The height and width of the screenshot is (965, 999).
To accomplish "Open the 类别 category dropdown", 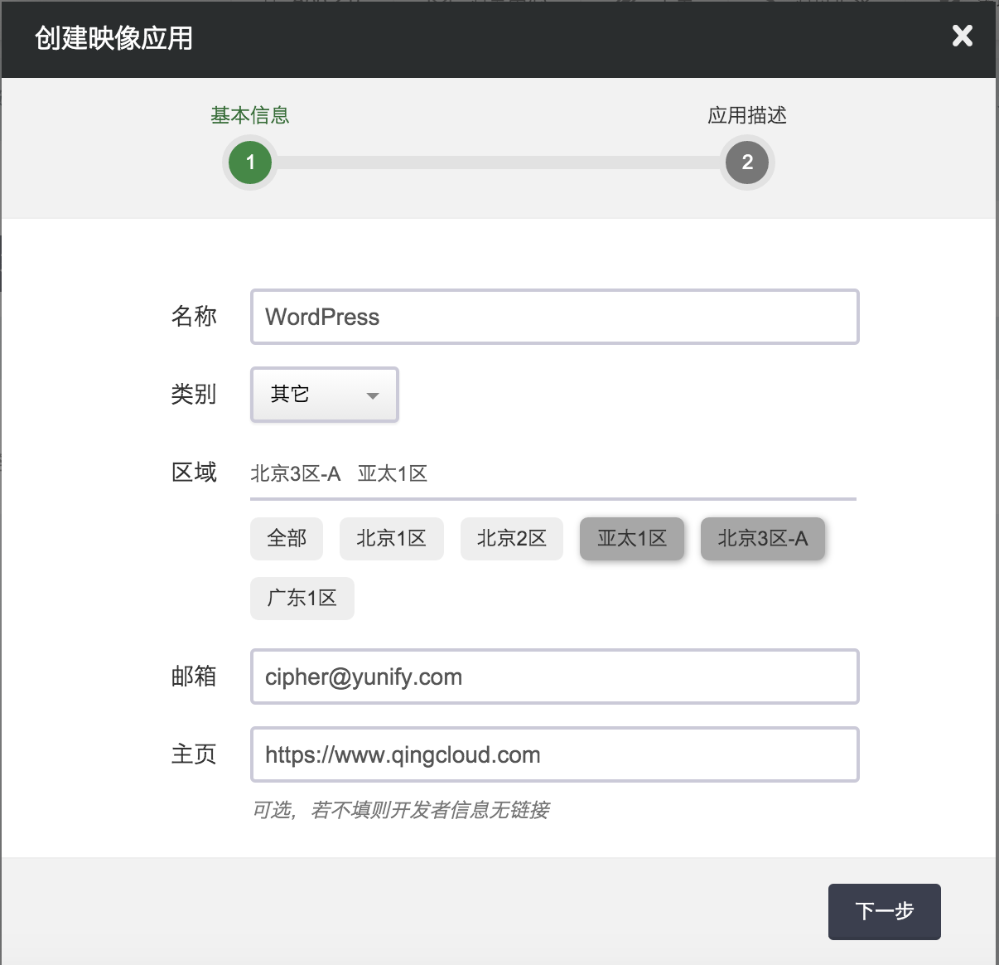I will 324,395.
